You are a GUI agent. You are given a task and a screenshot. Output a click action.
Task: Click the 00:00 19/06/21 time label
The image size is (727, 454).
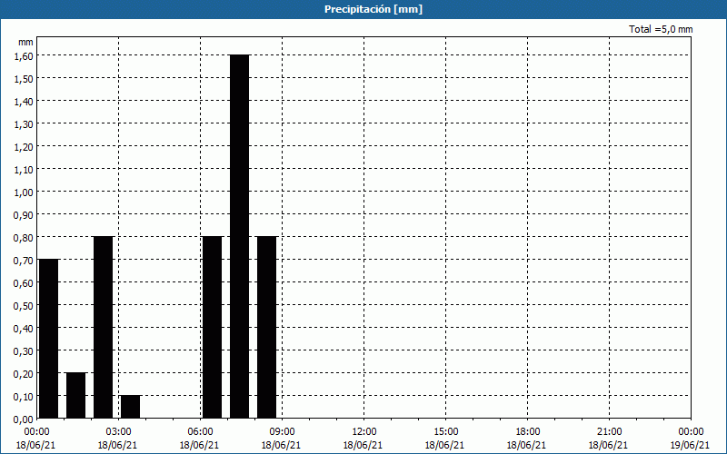[x=691, y=439]
